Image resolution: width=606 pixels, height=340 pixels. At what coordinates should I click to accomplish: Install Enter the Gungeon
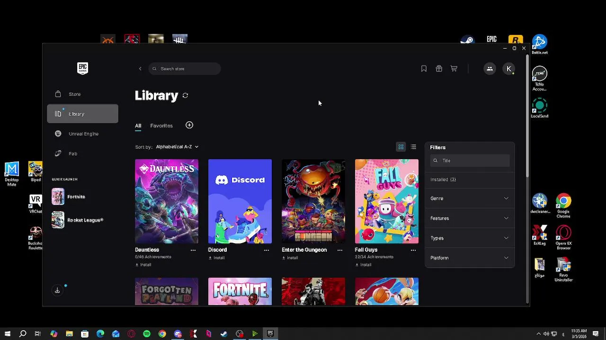coord(290,258)
